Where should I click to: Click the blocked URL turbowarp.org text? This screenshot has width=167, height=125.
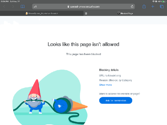pyautogui.click(x=113, y=76)
